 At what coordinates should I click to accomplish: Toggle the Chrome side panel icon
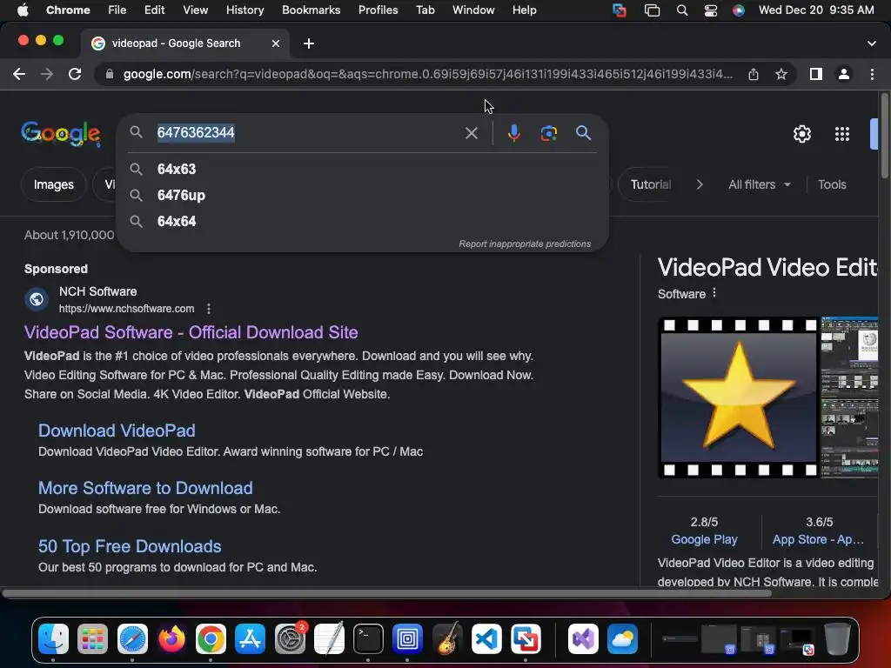click(x=816, y=75)
